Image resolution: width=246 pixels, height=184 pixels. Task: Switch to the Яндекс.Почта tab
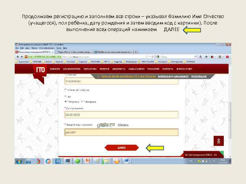point(74,52)
